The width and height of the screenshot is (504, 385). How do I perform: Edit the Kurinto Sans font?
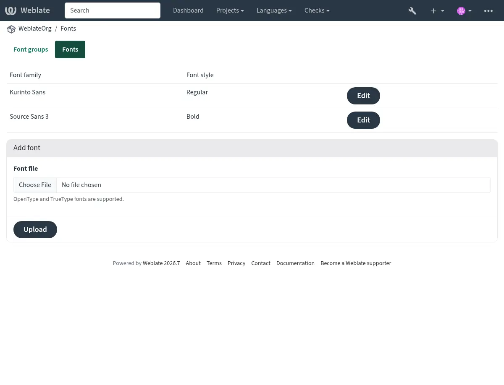click(x=363, y=96)
